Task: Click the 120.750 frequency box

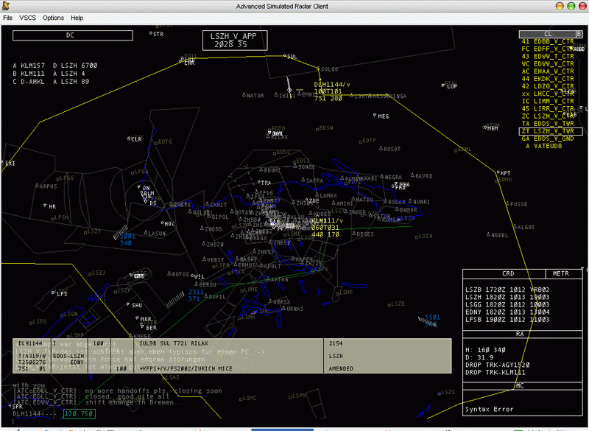Action: tap(80, 414)
